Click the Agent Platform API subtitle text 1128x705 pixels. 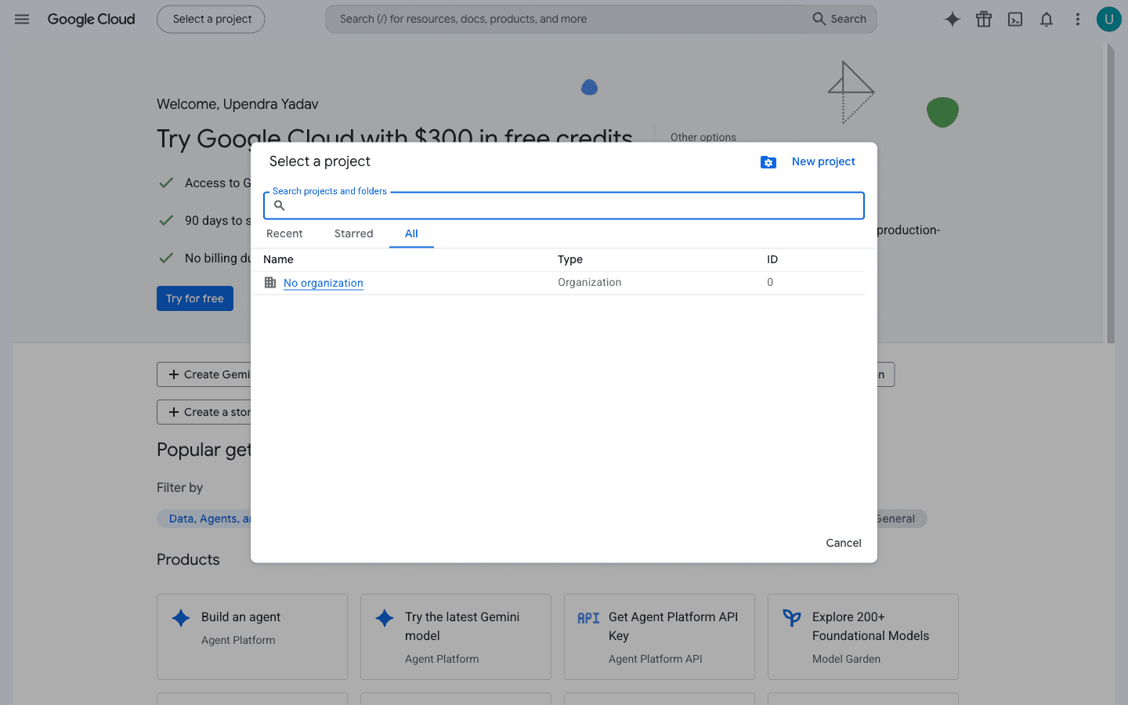click(x=656, y=659)
